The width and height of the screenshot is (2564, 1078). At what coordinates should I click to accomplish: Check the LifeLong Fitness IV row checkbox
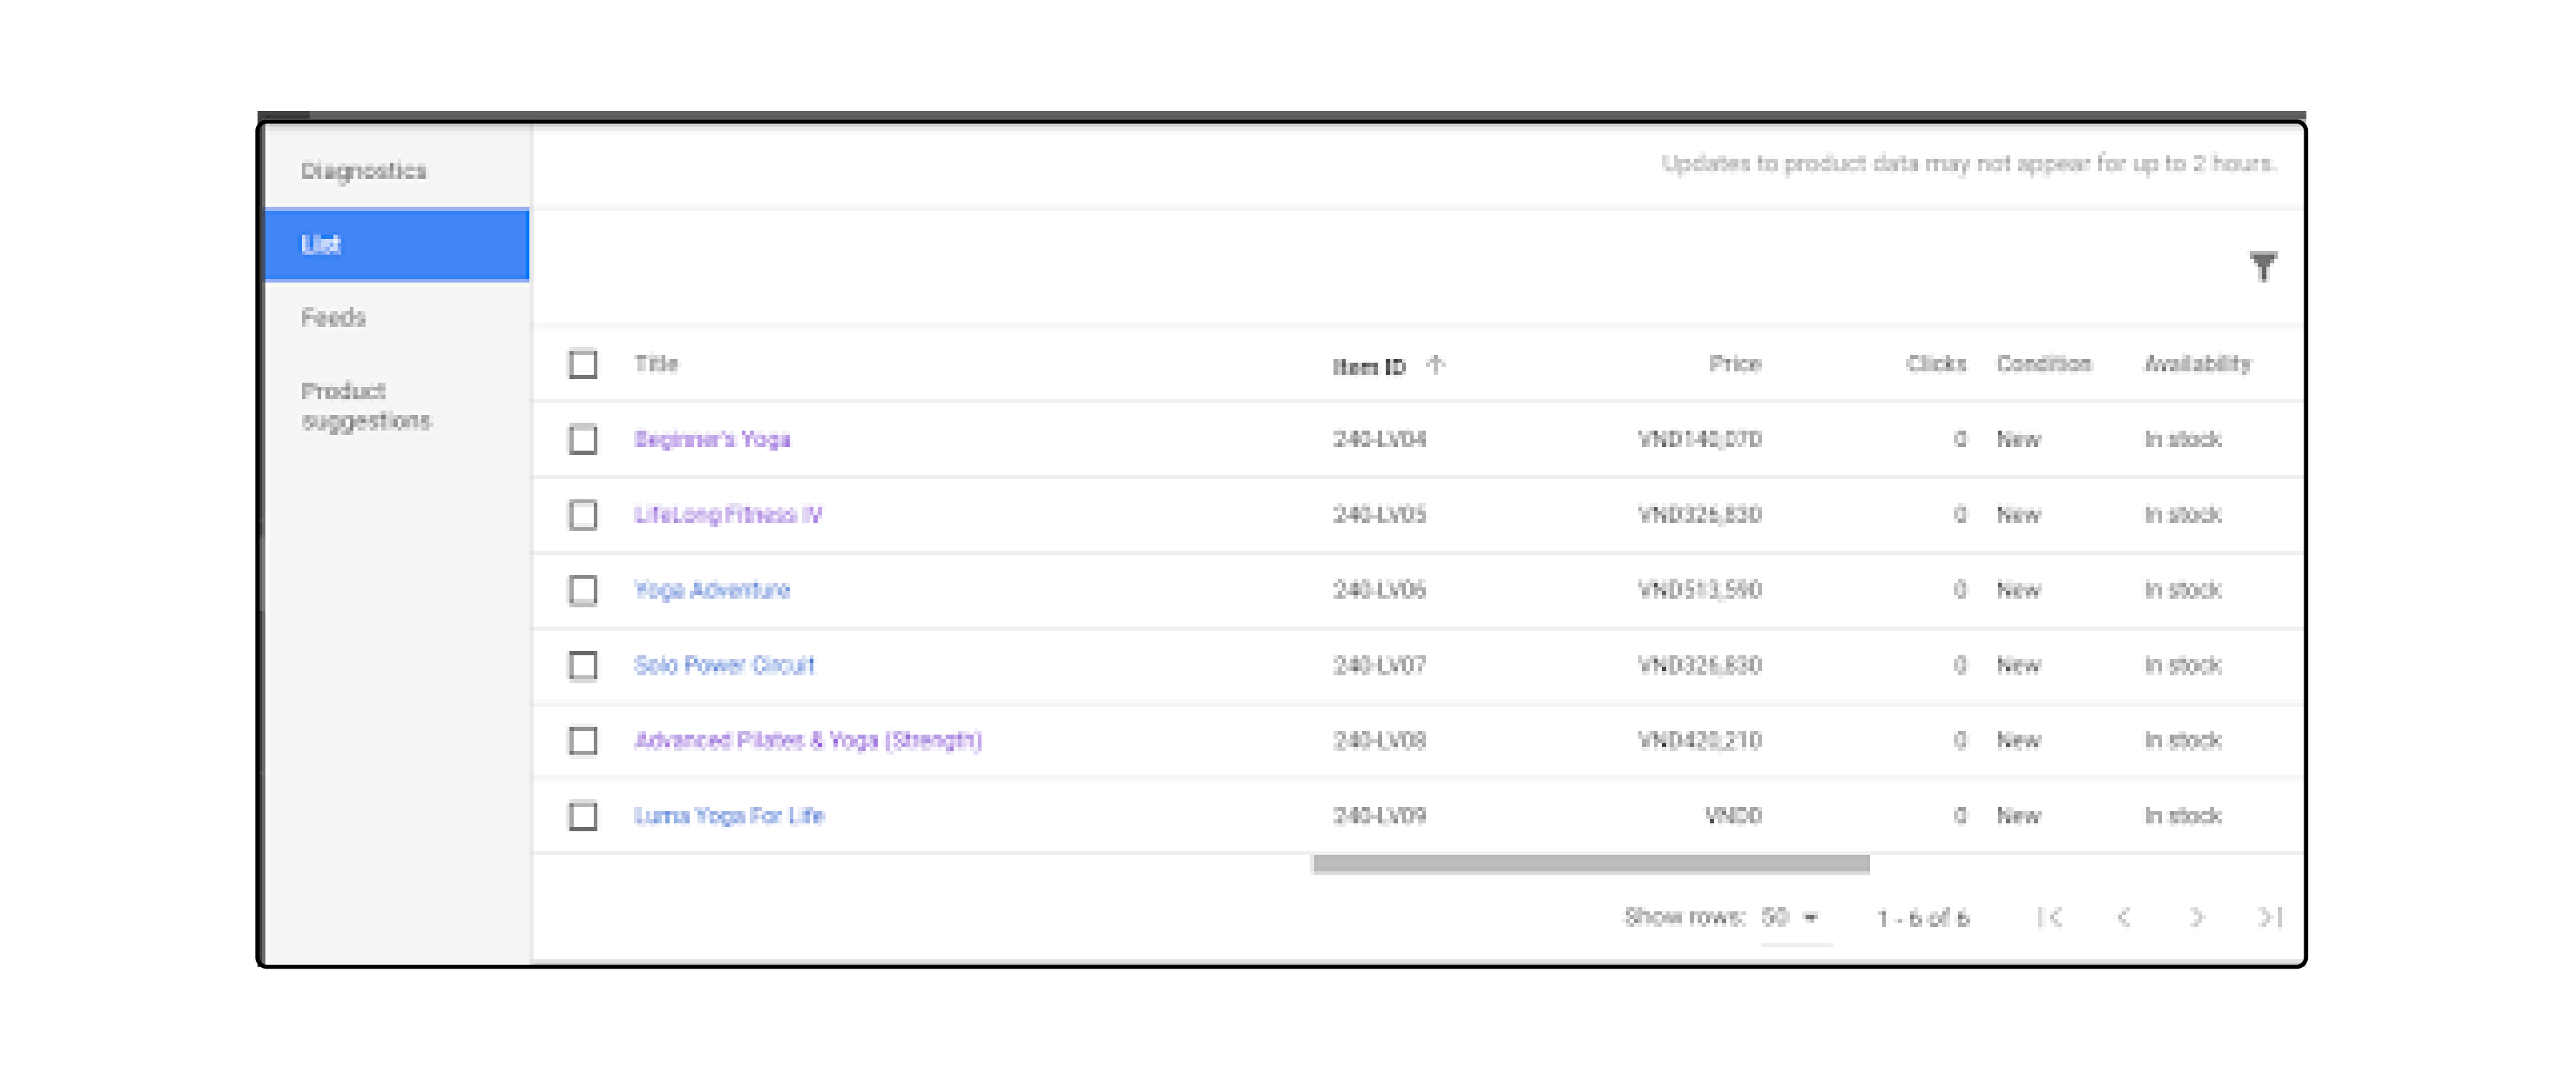click(x=583, y=514)
